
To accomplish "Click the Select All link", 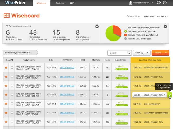I will (9, 60).
